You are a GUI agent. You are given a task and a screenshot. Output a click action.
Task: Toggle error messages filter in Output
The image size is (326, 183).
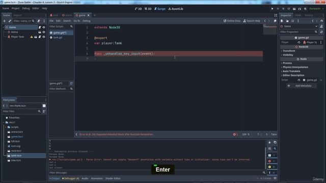pos(271,161)
